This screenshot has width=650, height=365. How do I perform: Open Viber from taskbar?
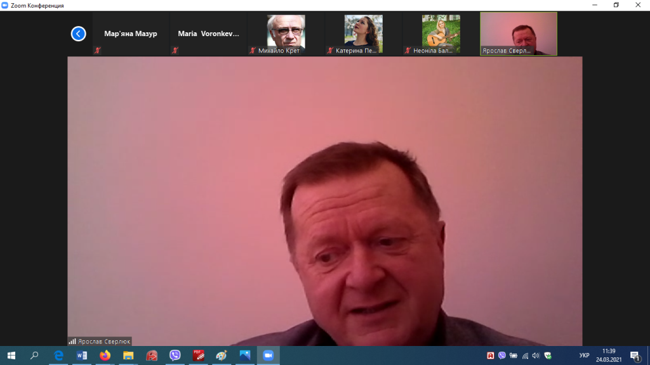[175, 355]
